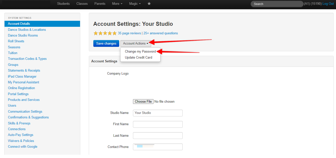
Task: Click the Log Out link
Action: (x=328, y=4)
